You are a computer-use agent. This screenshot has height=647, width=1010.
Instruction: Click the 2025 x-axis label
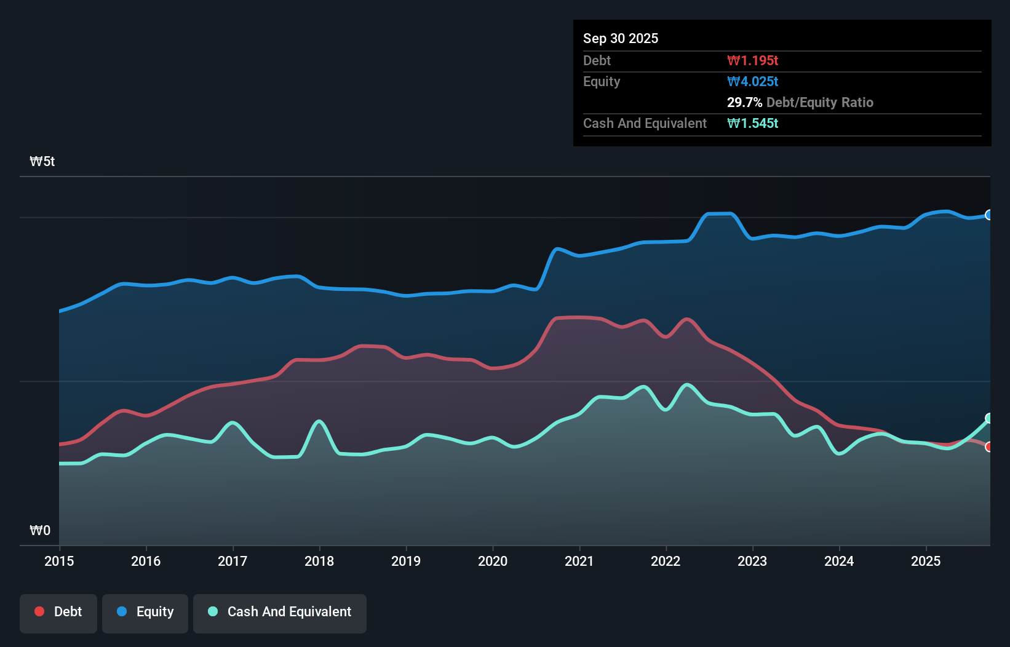pos(926,561)
